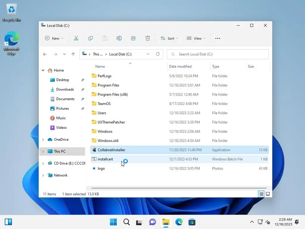Select the logo photo file
Viewport: 305px width, 229px height.
pyautogui.click(x=179, y=168)
